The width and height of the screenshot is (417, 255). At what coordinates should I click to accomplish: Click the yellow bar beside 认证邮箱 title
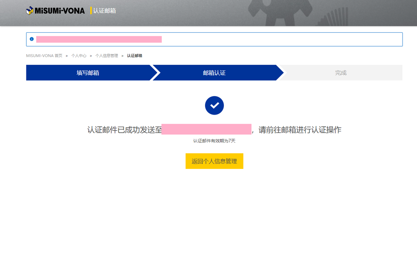coord(91,10)
